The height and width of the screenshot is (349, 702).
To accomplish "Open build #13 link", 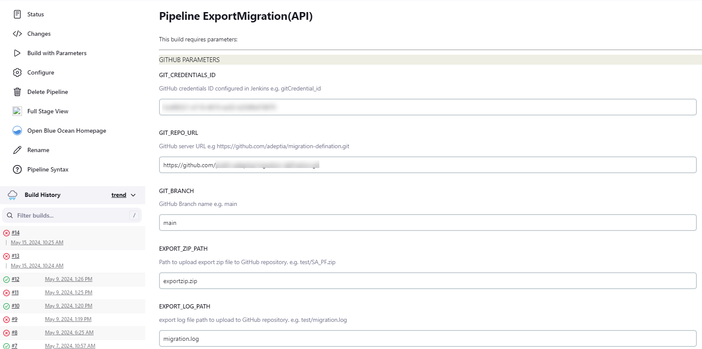I will (16, 256).
